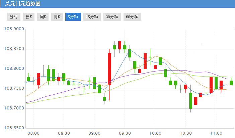This screenshot has width=235, height=138.
Task: Change the interval to 15分钟
Action: (x=92, y=17)
